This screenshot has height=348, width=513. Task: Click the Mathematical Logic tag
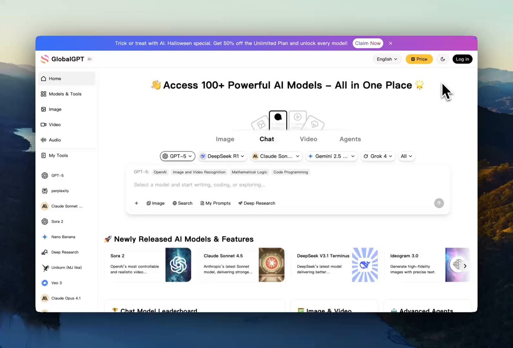[x=249, y=172]
